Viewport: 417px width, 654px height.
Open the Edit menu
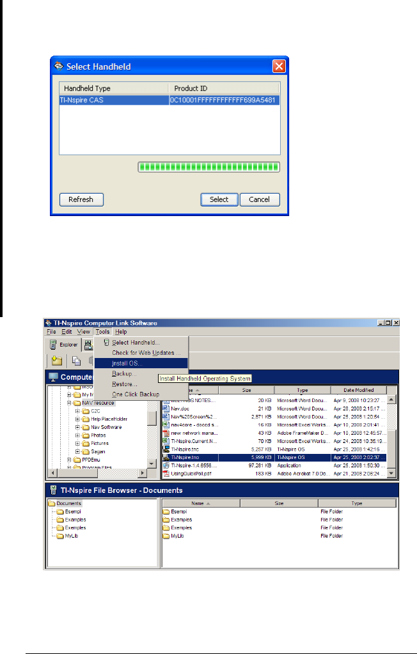pyautogui.click(x=67, y=332)
